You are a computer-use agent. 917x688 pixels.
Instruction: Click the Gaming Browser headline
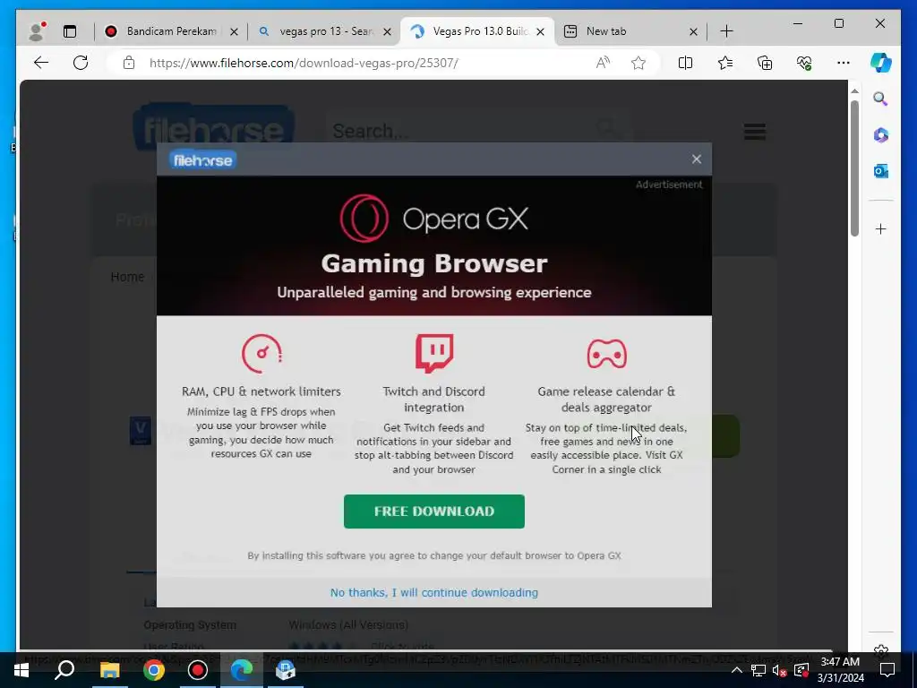tap(434, 263)
